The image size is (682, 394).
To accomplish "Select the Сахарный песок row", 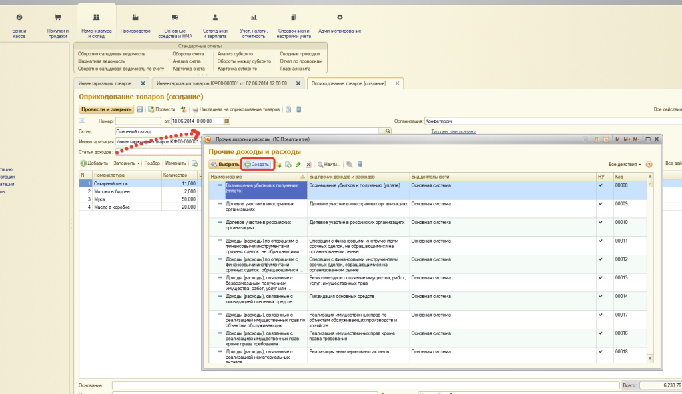I will point(139,184).
